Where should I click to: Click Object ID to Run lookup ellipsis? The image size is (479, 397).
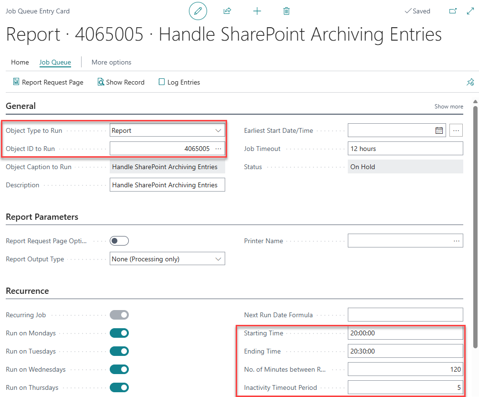(218, 149)
